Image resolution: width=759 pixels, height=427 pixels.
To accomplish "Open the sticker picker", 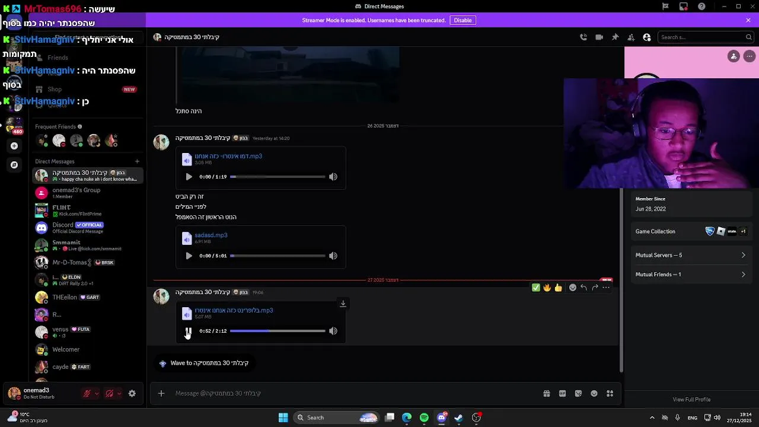I will 578,393.
